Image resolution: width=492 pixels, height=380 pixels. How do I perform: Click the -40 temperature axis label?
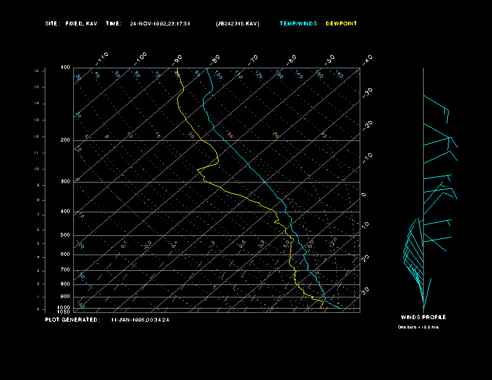tap(367, 59)
